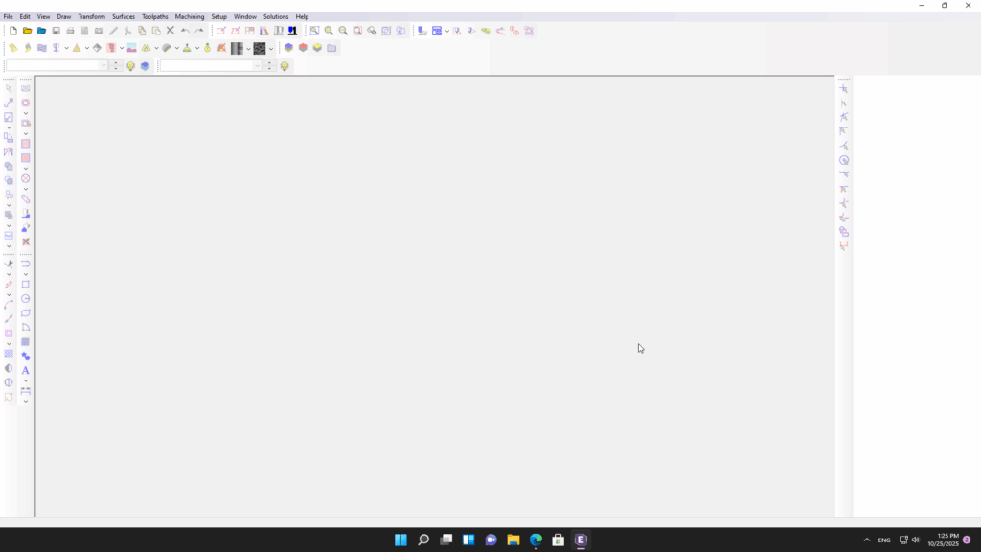Open the second empty combo box dropdown

tap(257, 66)
